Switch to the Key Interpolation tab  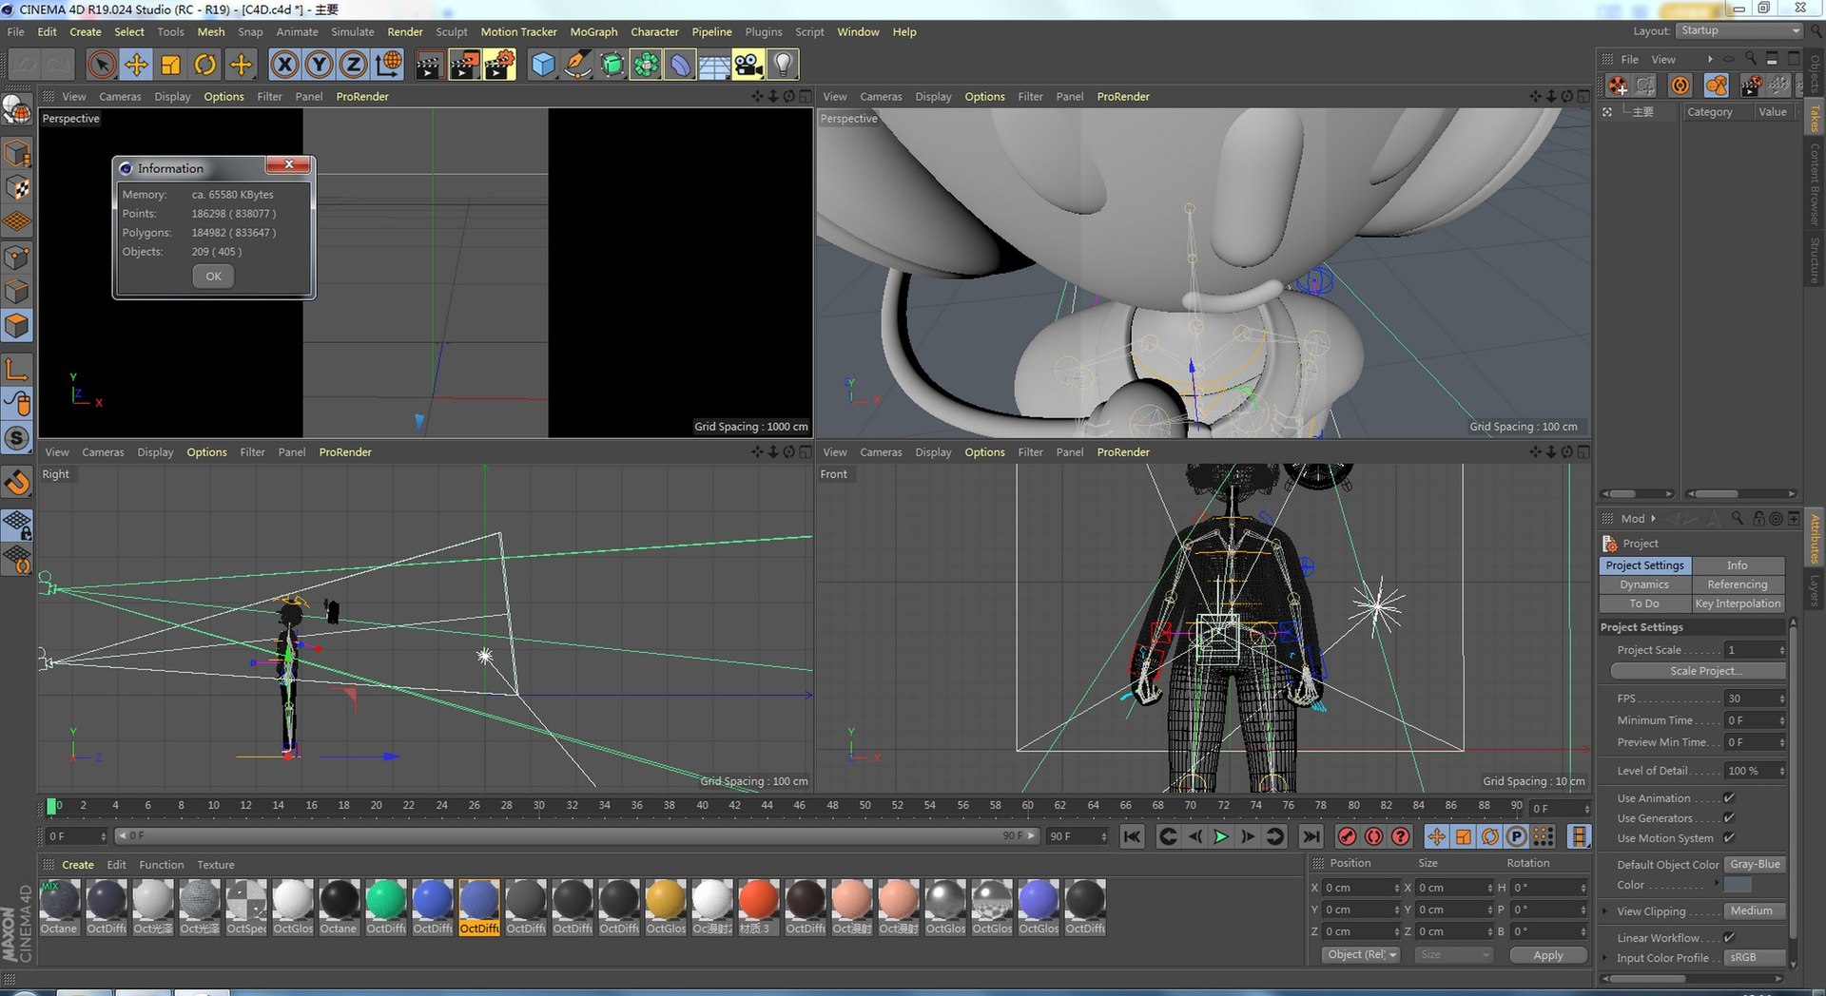pos(1738,603)
